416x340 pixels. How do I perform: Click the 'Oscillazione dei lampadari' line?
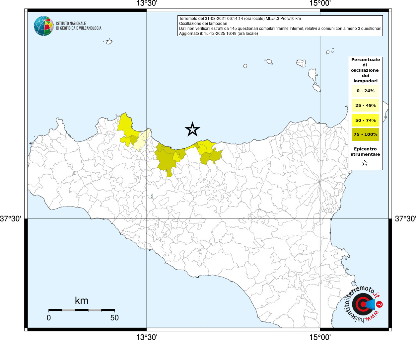pyautogui.click(x=203, y=24)
